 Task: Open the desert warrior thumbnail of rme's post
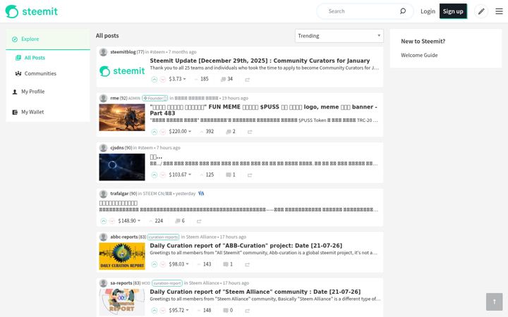click(122, 118)
